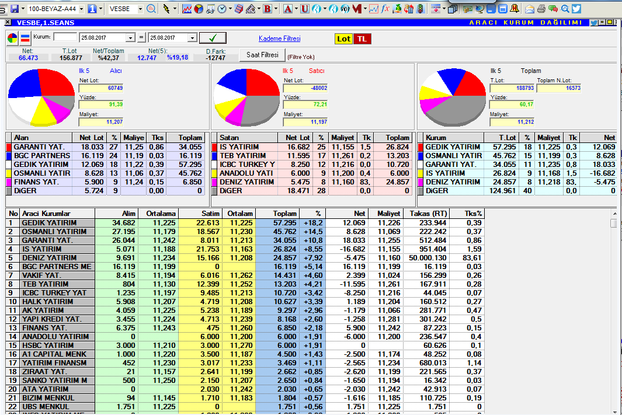Image resolution: width=622 pixels, height=415 pixels.
Task: Click the magnifier chart search icon
Action: click(x=151, y=8)
